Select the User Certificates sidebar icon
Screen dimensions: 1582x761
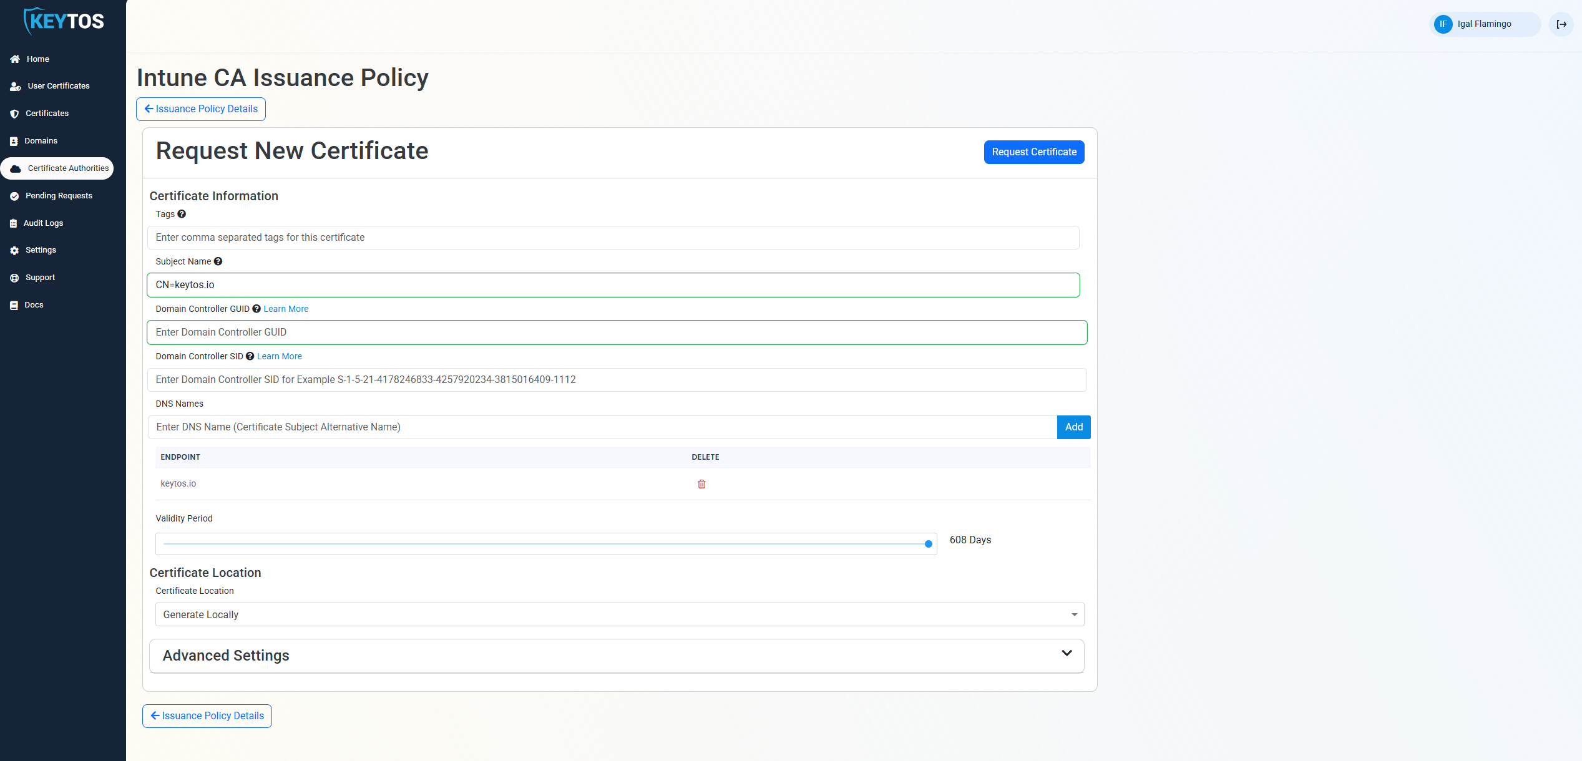pos(15,86)
